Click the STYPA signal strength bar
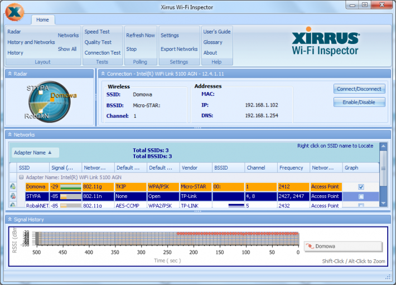The width and height of the screenshot is (396, 285). pyautogui.click(x=70, y=196)
